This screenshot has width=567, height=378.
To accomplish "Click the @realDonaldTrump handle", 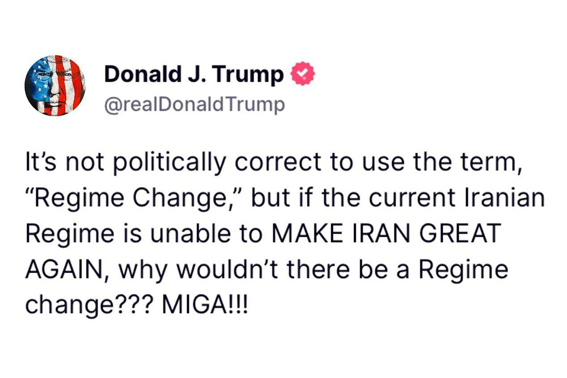I will 194,104.
